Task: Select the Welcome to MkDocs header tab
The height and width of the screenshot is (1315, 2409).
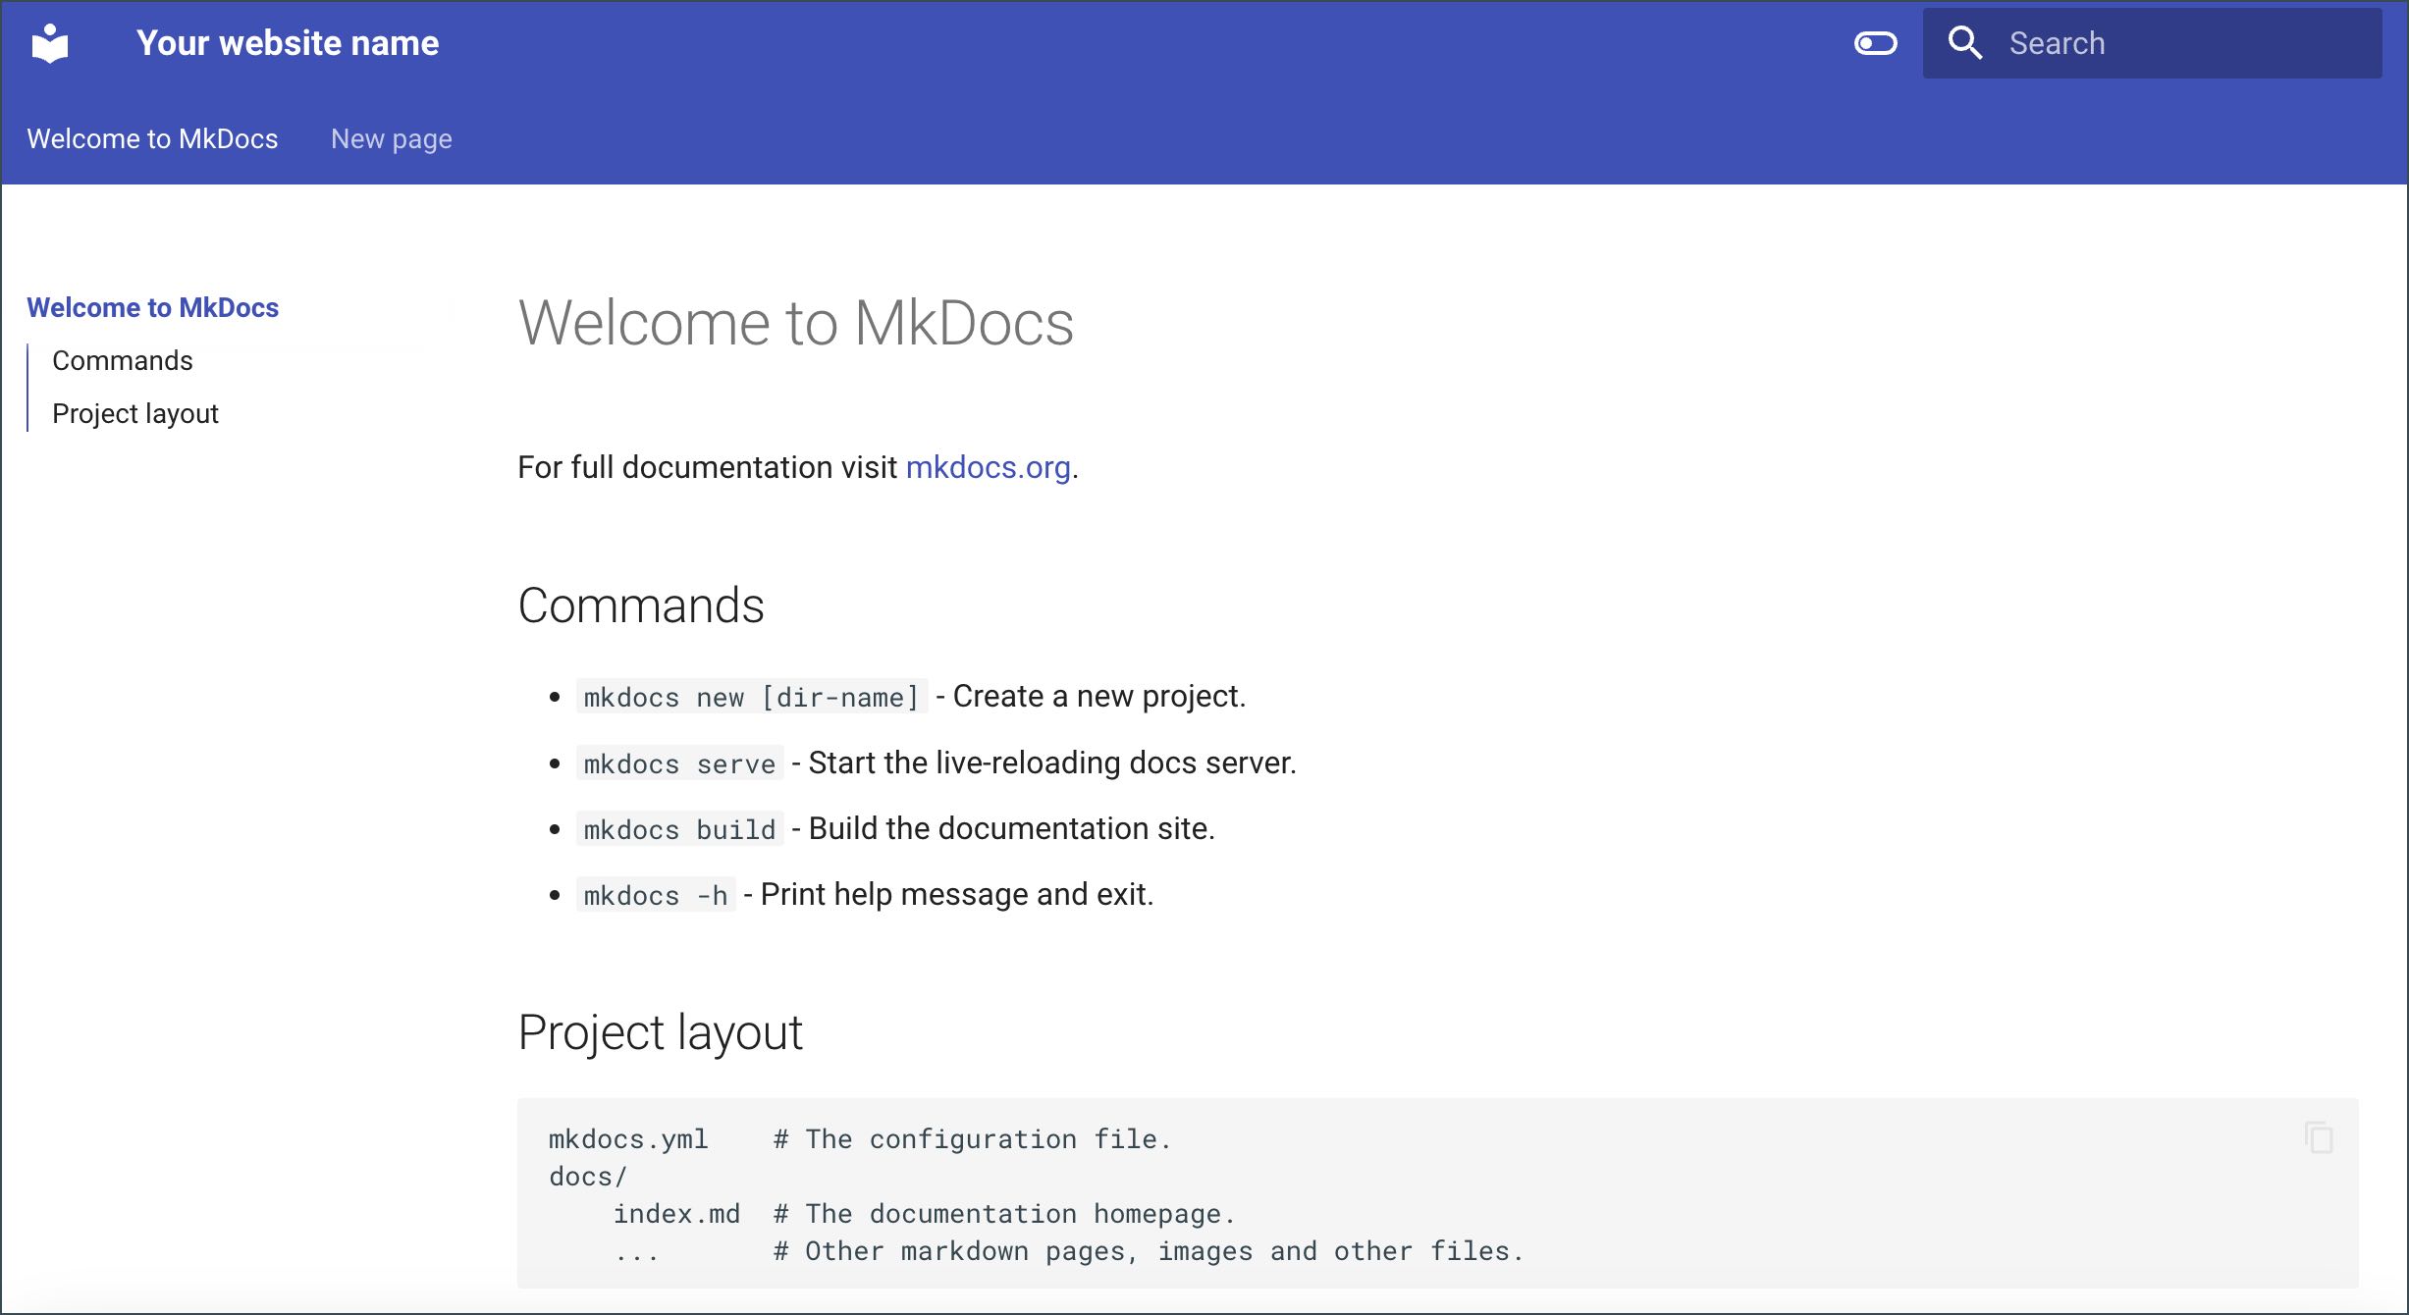Action: (x=152, y=138)
